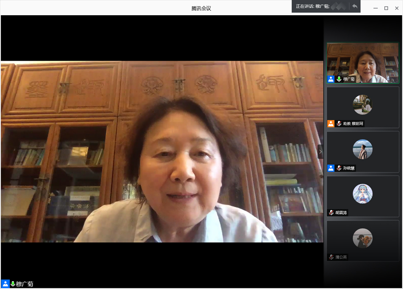Viewport: 403px width, 289px height.
Task: Click 孙晓慧 name label in sidebar
Action: [349, 168]
